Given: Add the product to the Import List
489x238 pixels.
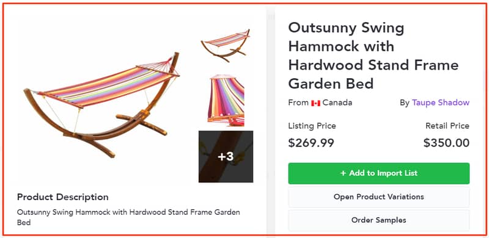Looking at the screenshot, I should [378, 173].
